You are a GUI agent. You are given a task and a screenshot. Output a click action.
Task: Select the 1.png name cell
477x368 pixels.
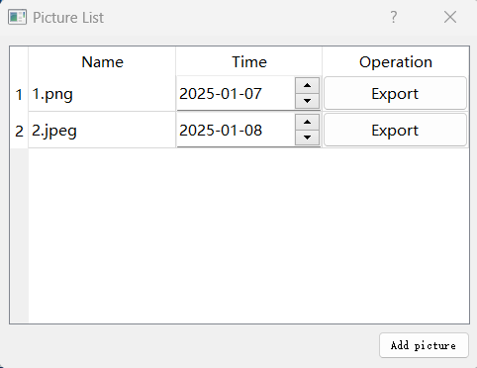[102, 94]
